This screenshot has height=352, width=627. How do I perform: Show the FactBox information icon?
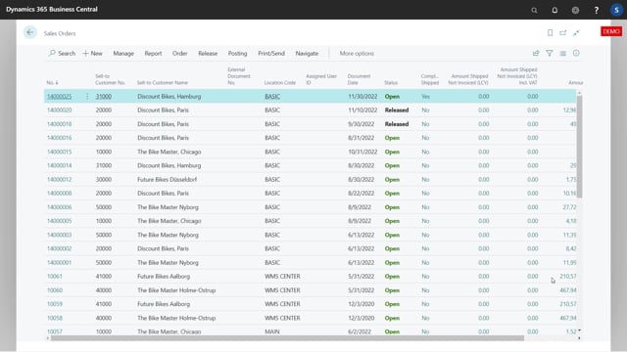coord(576,53)
